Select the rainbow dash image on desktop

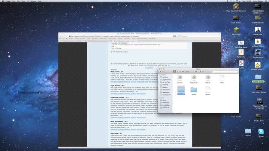point(241,42)
